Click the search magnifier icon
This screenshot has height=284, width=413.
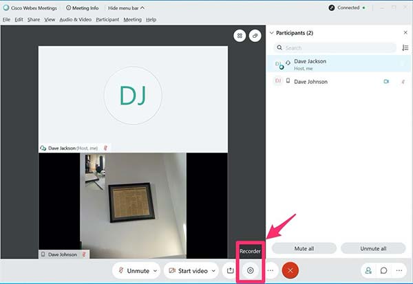tap(279, 47)
